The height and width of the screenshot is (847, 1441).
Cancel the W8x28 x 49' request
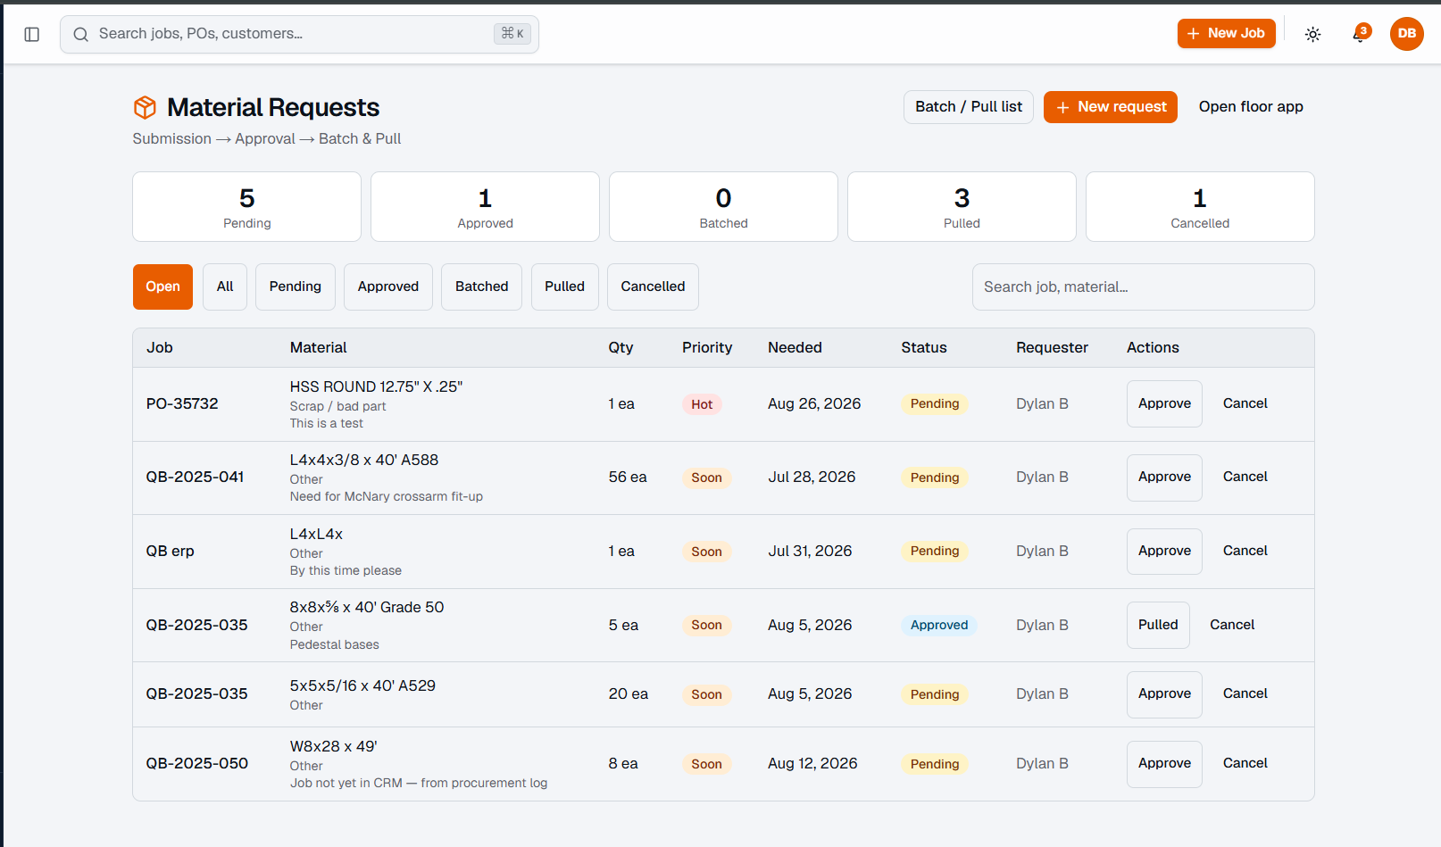click(1245, 763)
